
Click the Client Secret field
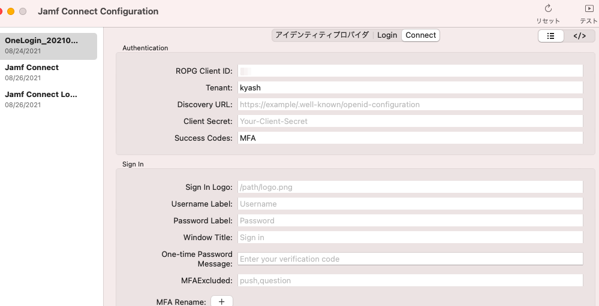point(410,122)
